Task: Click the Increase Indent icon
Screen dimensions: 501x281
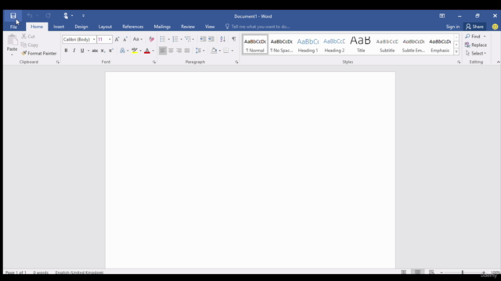Action: point(211,39)
